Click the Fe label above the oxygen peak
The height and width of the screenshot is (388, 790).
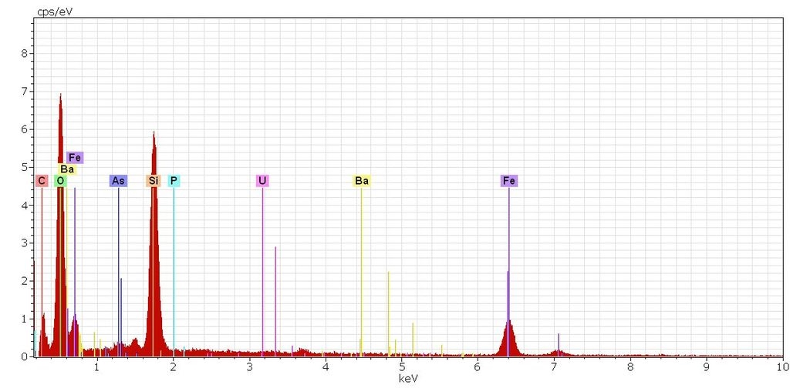[x=75, y=158]
